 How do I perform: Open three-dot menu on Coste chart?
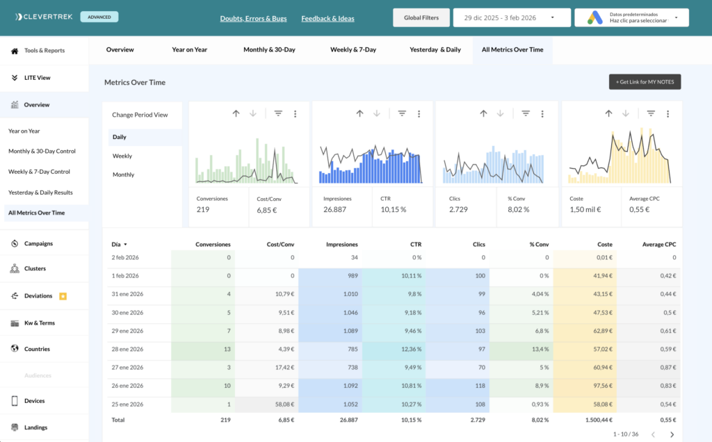667,113
